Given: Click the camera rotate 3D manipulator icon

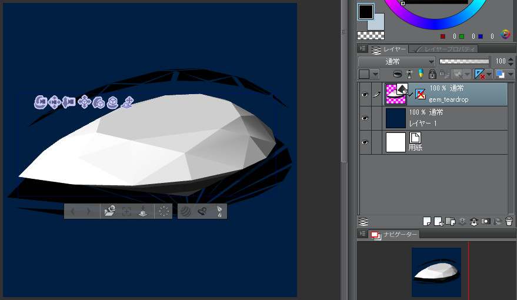Looking at the screenshot, I should tap(41, 102).
